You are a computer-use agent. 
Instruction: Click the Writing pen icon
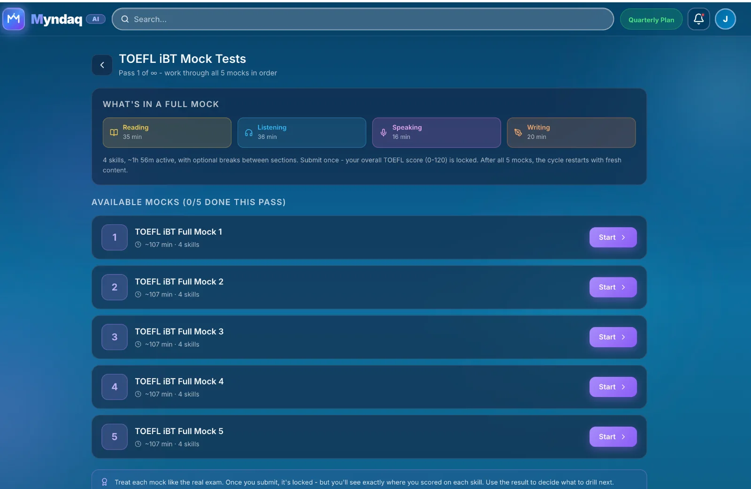pos(518,133)
